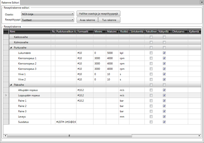Uncheck Näkyvillä for Kierrosnopeus 1
The width and height of the screenshot is (204, 143).
(164, 58)
